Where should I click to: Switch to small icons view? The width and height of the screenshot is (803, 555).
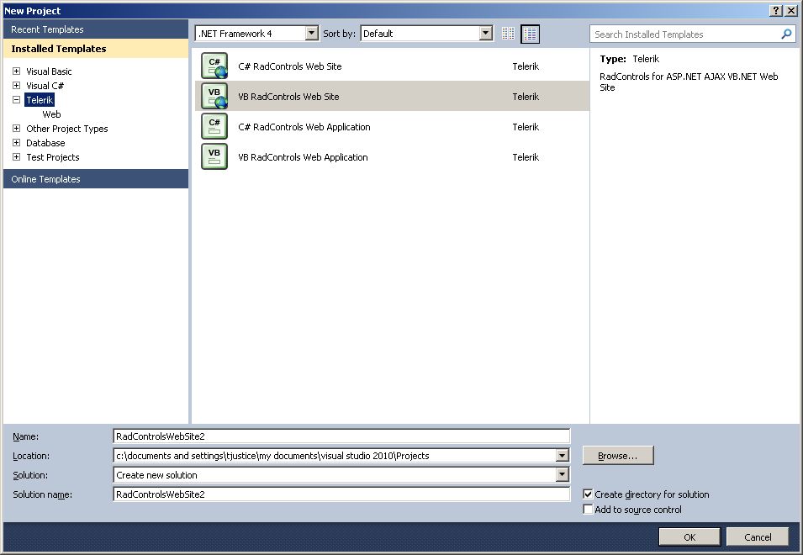[508, 34]
